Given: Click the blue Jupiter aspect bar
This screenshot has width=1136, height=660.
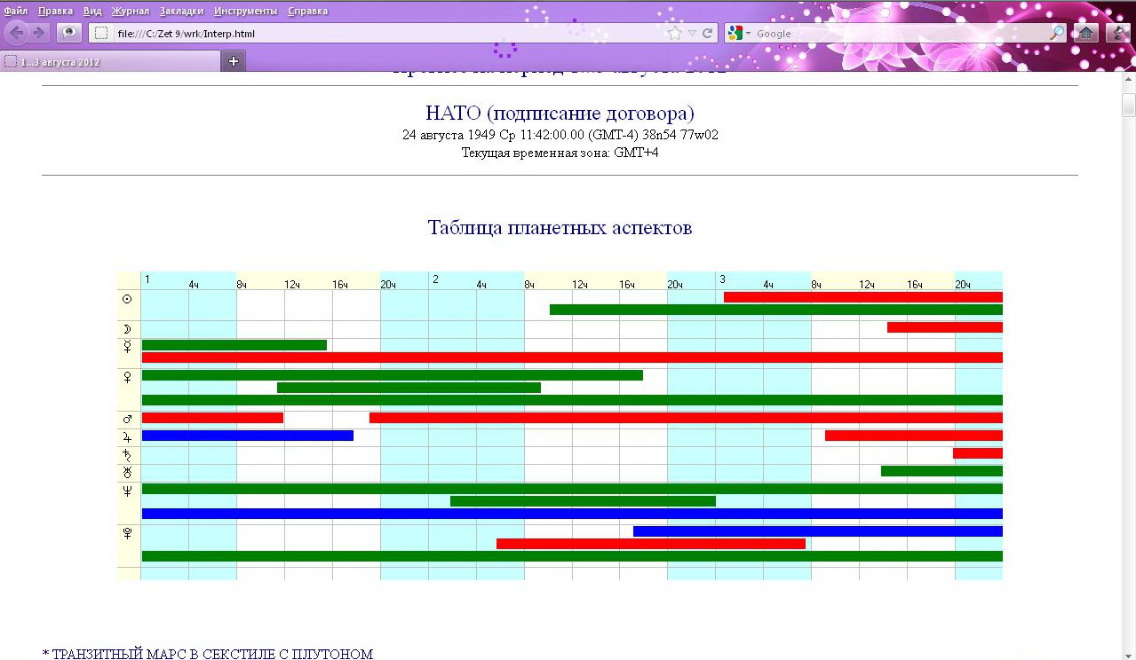Looking at the screenshot, I should click(x=247, y=436).
